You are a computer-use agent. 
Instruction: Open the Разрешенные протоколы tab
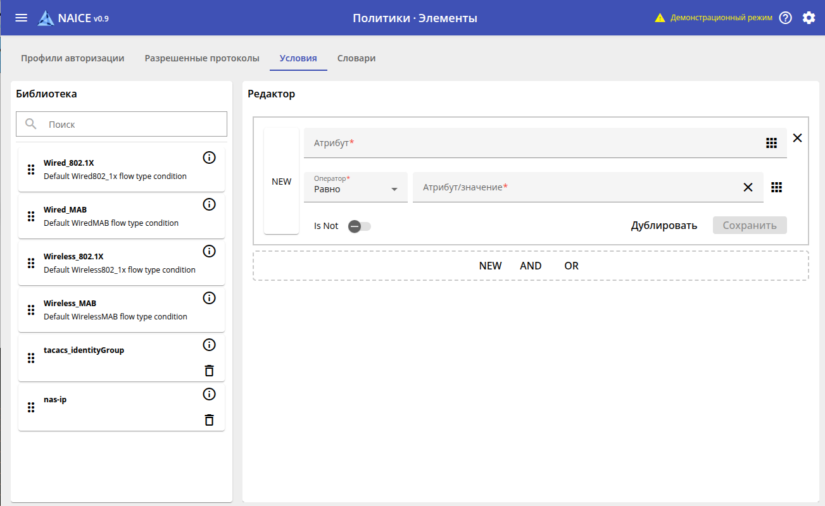click(202, 58)
